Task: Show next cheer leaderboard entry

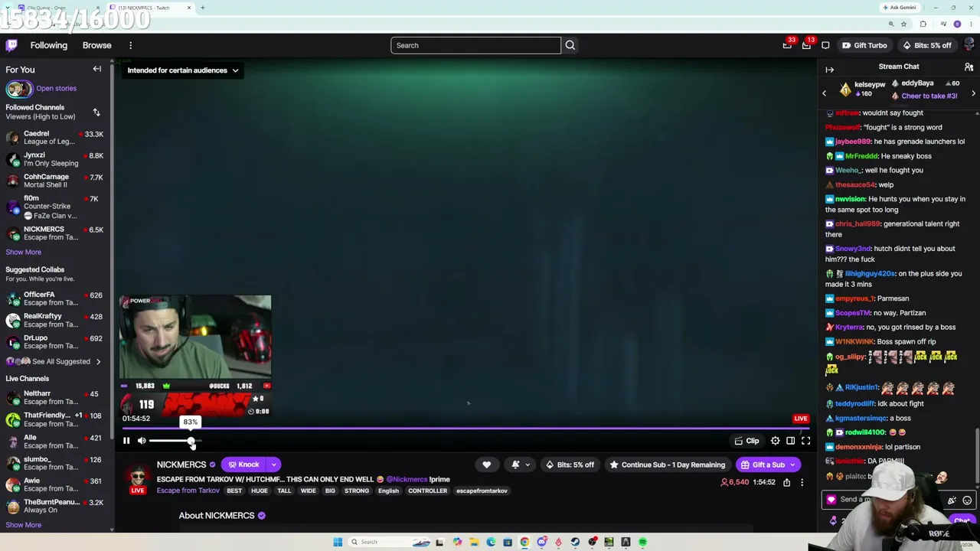Action: 973,93
